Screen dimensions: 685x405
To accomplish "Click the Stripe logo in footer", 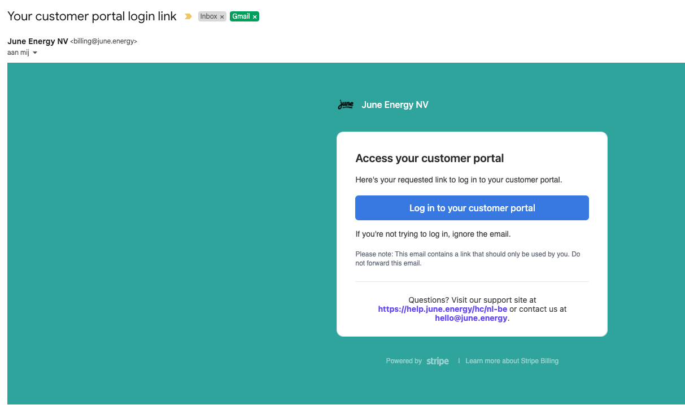I will pos(438,361).
